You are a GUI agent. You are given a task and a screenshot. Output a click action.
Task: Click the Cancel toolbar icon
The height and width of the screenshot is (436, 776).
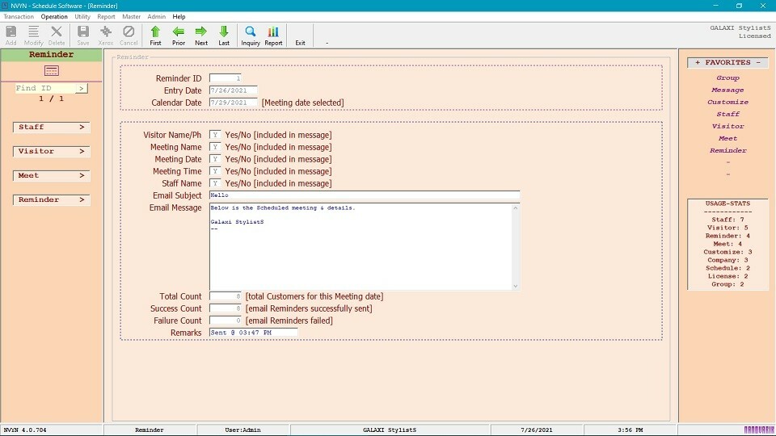129,36
